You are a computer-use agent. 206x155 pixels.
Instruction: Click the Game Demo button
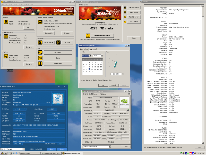[x=58, y=64]
